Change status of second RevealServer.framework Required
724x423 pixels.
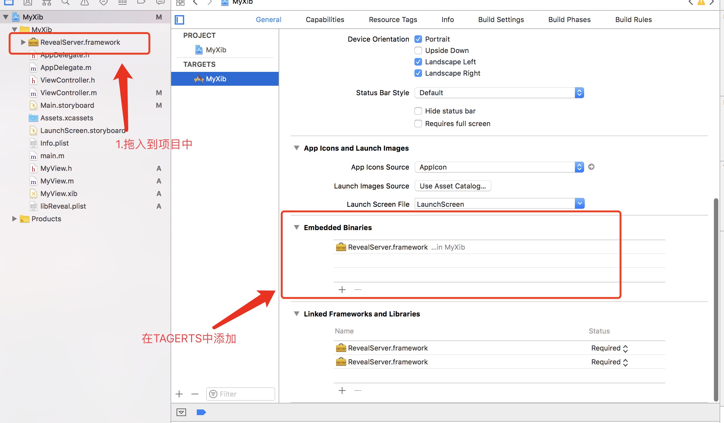pyautogui.click(x=609, y=362)
